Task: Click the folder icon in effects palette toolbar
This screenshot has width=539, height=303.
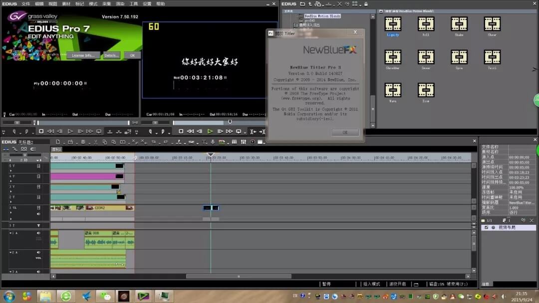Action: 302,4
